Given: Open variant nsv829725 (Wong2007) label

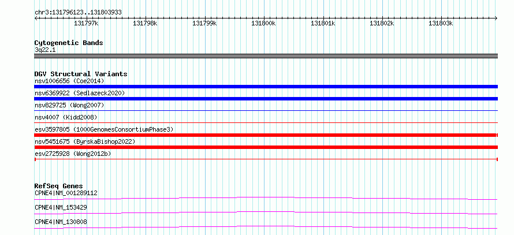Looking at the screenshot, I should [69, 105].
